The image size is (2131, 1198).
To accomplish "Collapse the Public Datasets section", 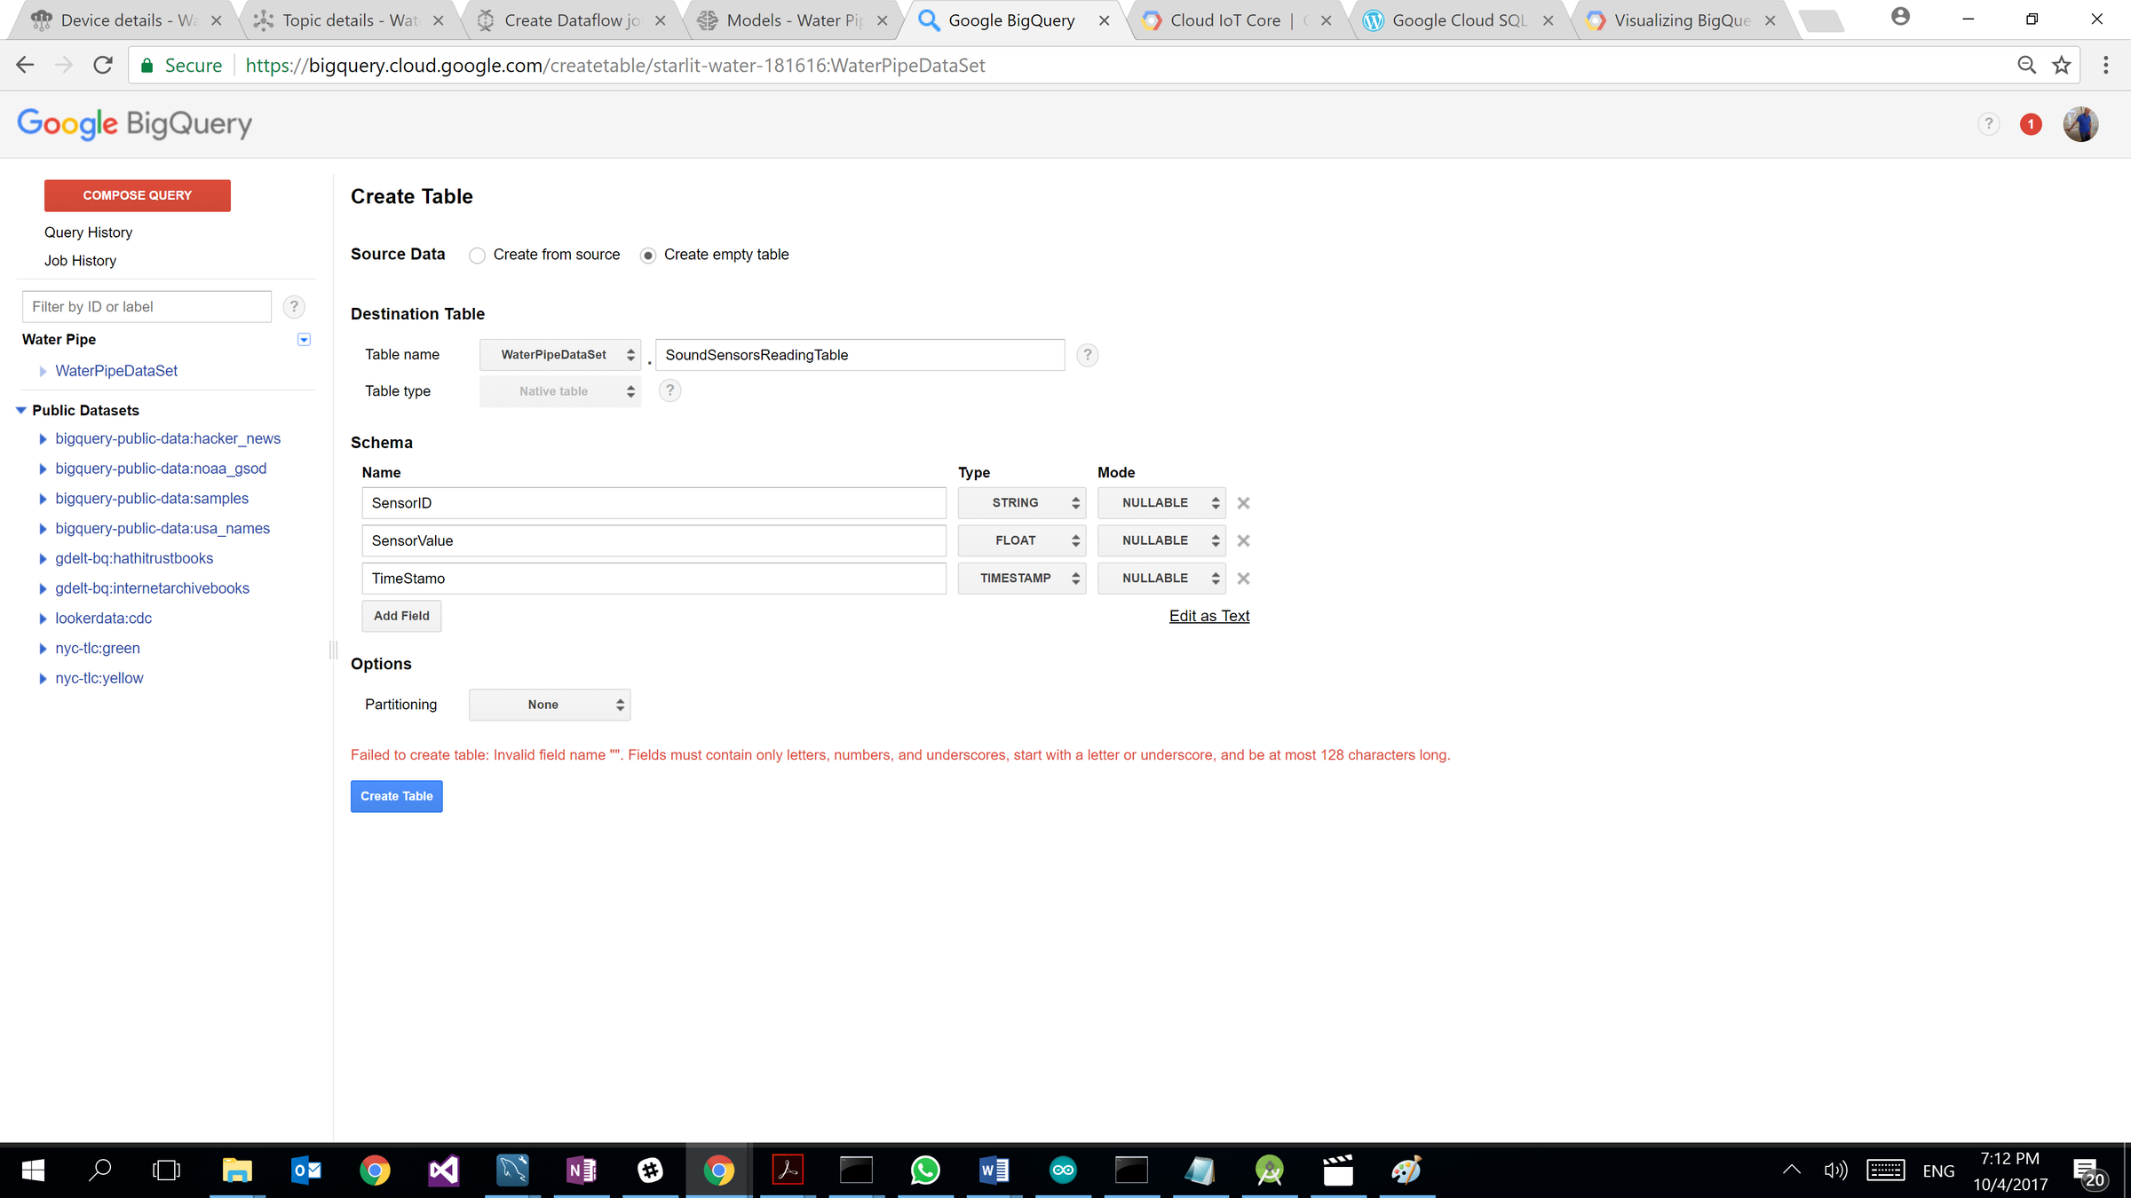I will point(21,410).
